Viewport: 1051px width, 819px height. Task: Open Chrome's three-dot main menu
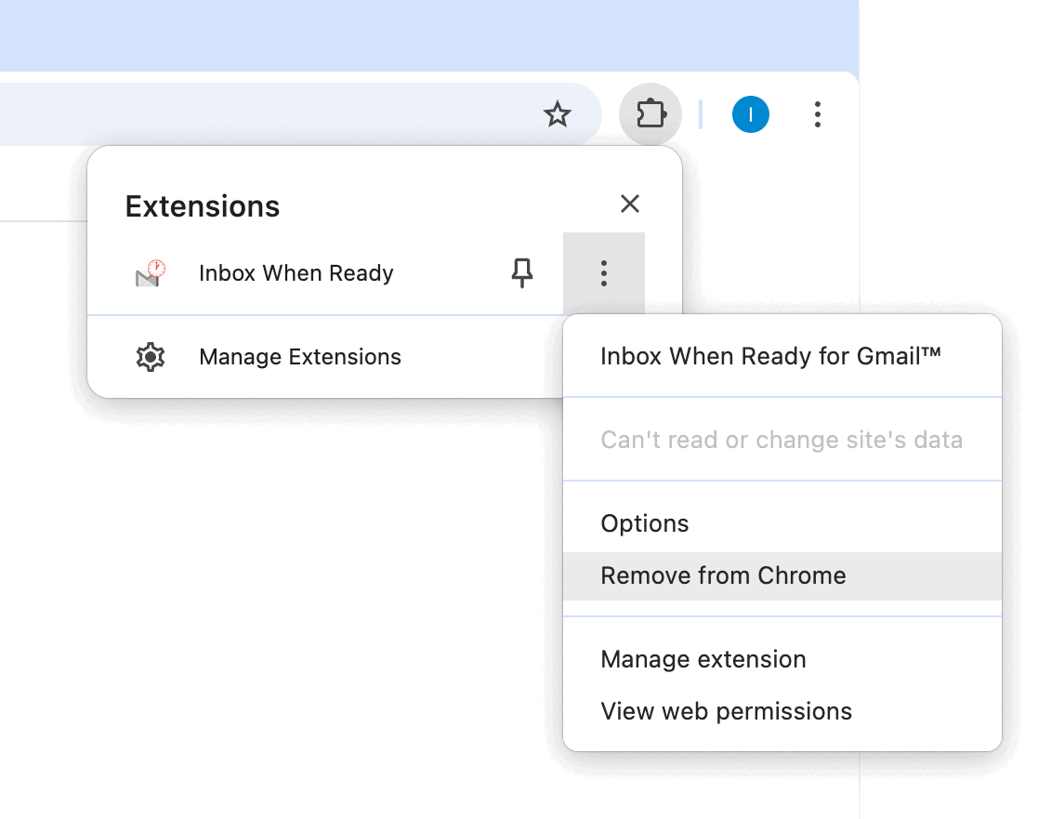(x=817, y=114)
